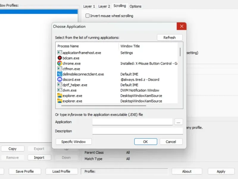Select the dwm.exe entry
Image resolution: width=238 pixels, height=179 pixels.
(x=70, y=90)
